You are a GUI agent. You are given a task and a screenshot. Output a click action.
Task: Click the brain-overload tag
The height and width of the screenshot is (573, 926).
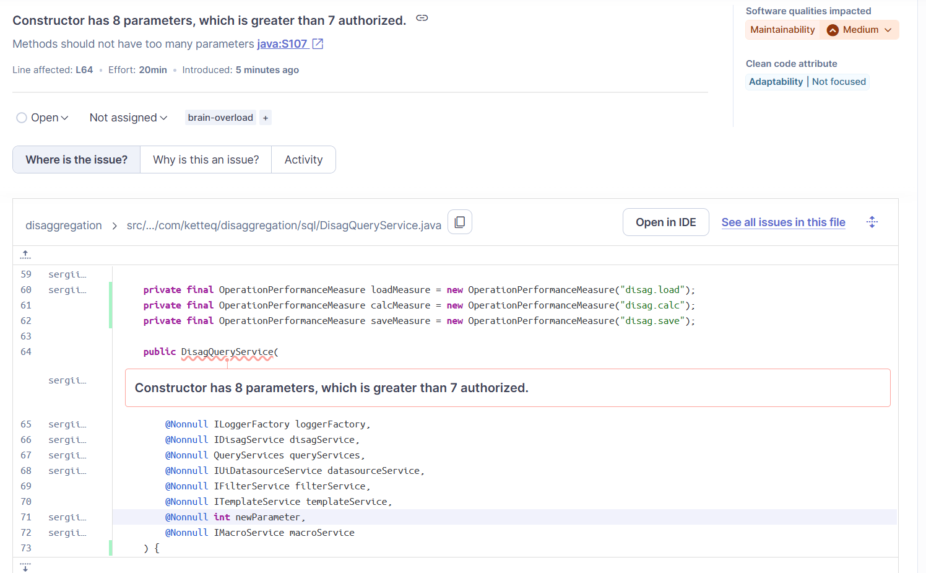click(220, 118)
